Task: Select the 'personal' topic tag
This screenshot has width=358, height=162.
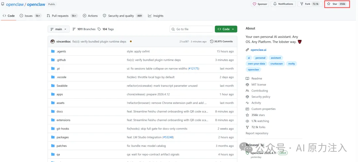Action: [260, 58]
